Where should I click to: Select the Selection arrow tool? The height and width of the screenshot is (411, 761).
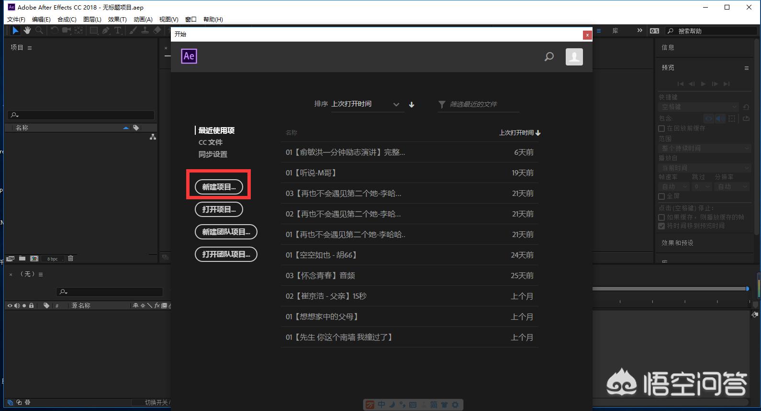15,31
